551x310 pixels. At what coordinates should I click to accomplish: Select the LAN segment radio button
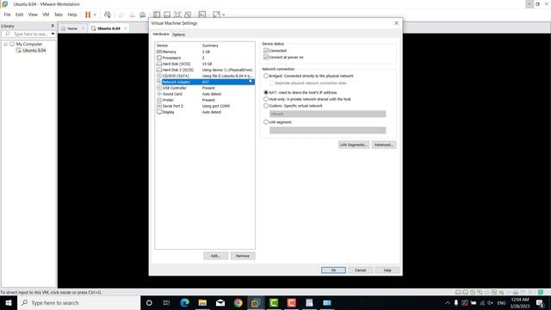[x=266, y=122]
